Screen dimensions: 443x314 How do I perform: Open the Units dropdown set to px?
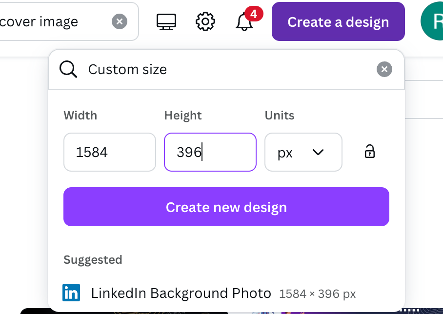(x=303, y=152)
